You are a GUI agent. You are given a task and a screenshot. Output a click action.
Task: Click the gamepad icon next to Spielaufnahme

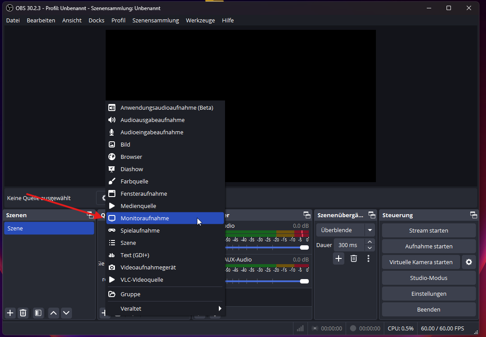tap(112, 230)
